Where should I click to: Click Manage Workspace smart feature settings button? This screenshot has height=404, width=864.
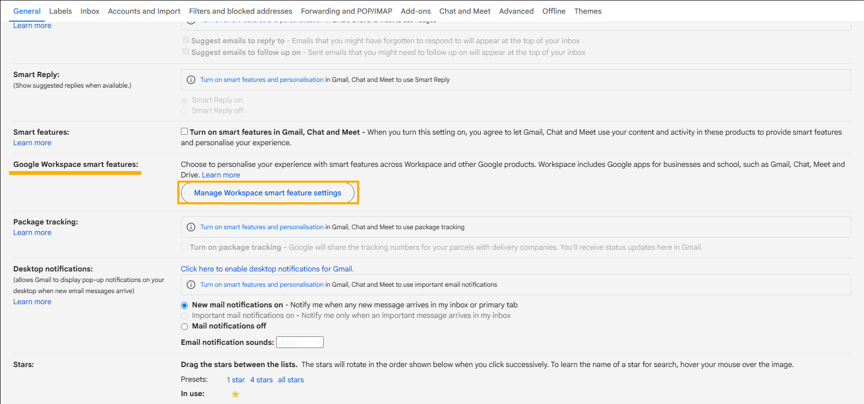pyautogui.click(x=268, y=193)
